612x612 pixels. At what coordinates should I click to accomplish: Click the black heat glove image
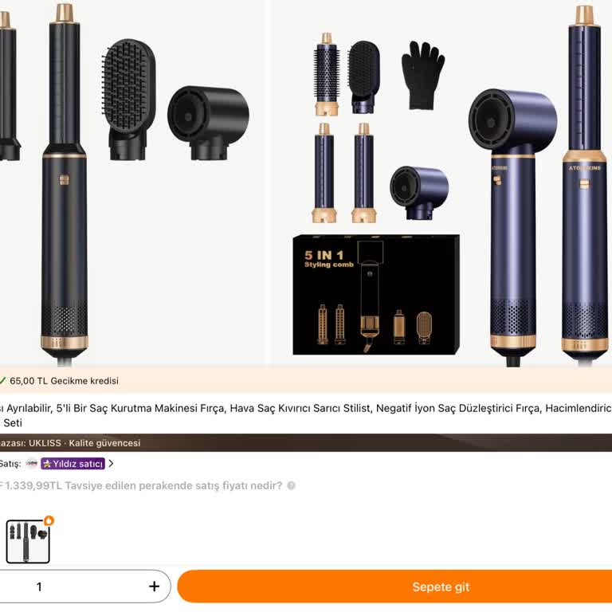[422, 76]
